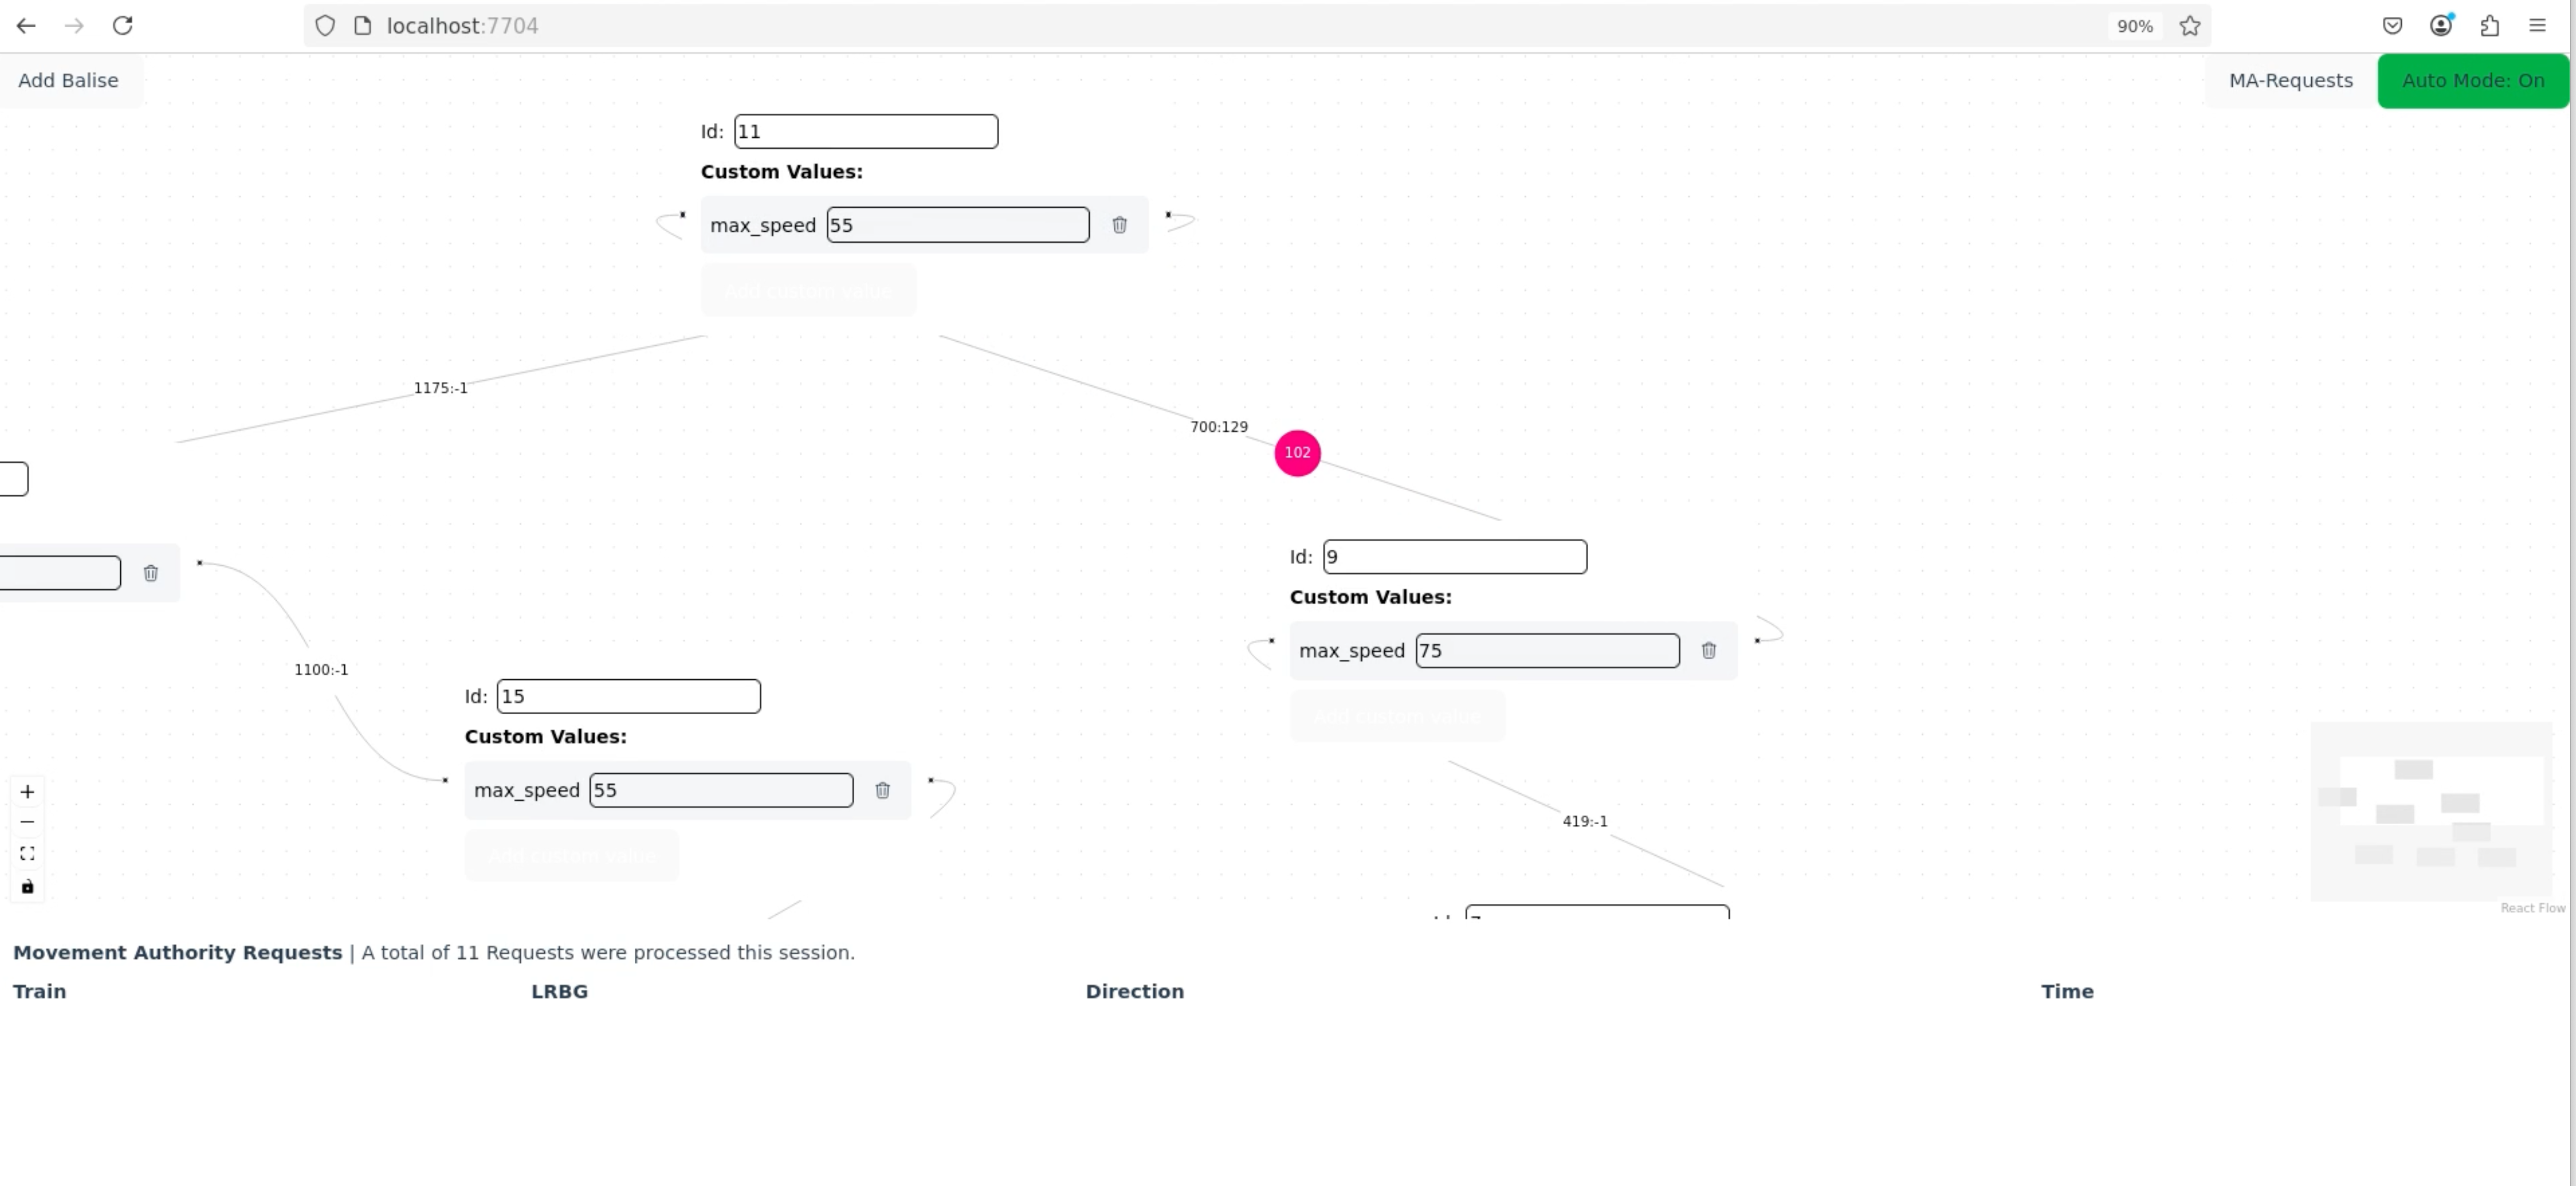Toggle Auto Mode On button

point(2472,81)
